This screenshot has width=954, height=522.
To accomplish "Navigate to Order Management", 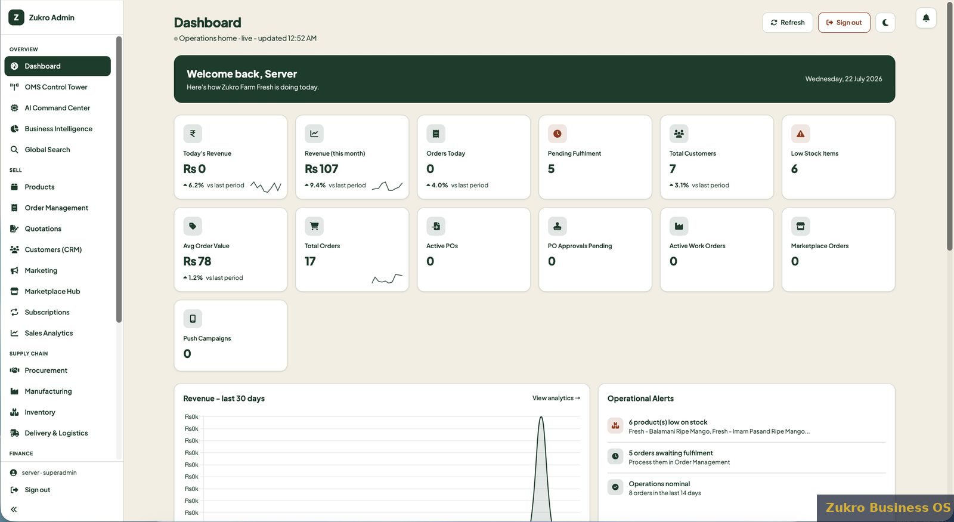I will point(57,208).
